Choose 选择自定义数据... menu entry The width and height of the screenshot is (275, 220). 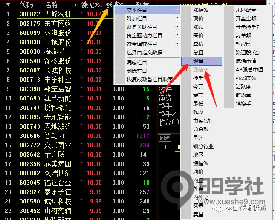147,52
